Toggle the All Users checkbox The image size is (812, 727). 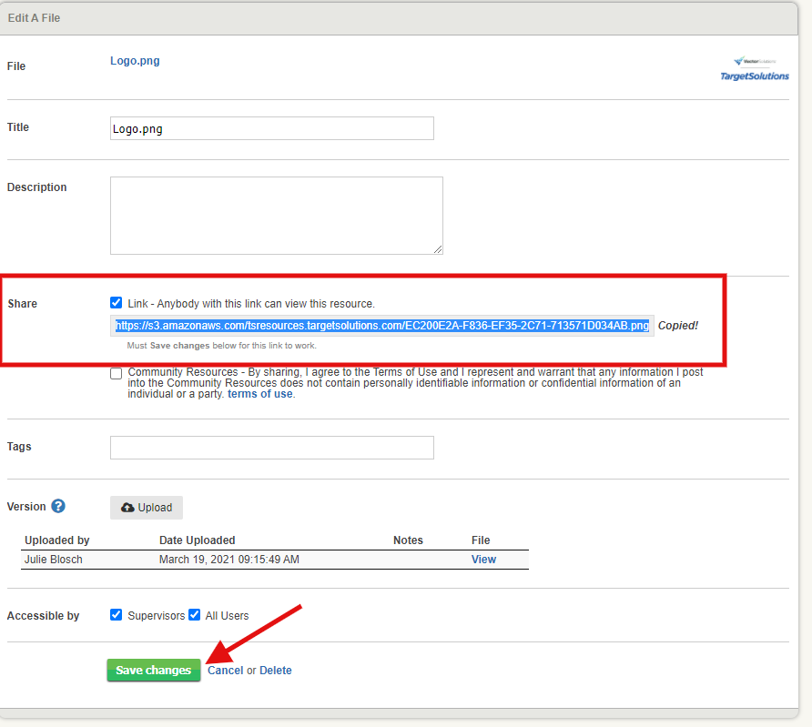pyautogui.click(x=194, y=615)
